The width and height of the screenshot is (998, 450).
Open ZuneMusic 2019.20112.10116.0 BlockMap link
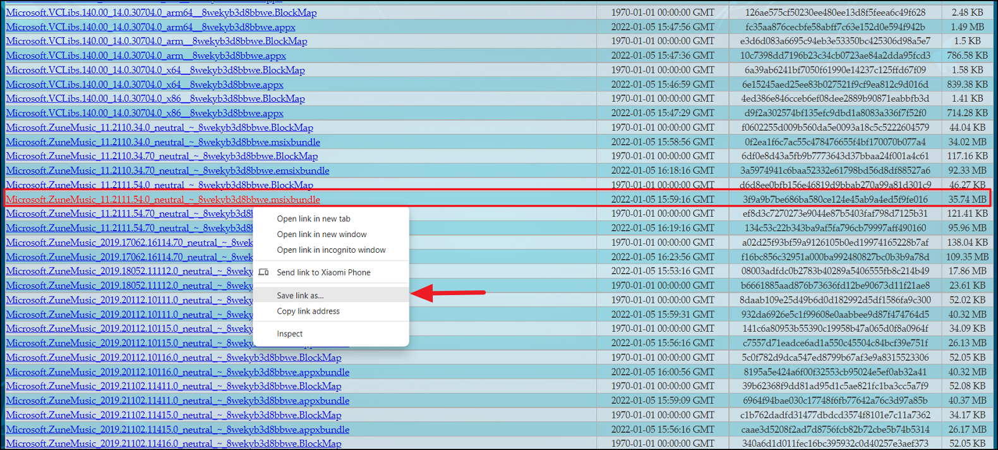click(174, 358)
